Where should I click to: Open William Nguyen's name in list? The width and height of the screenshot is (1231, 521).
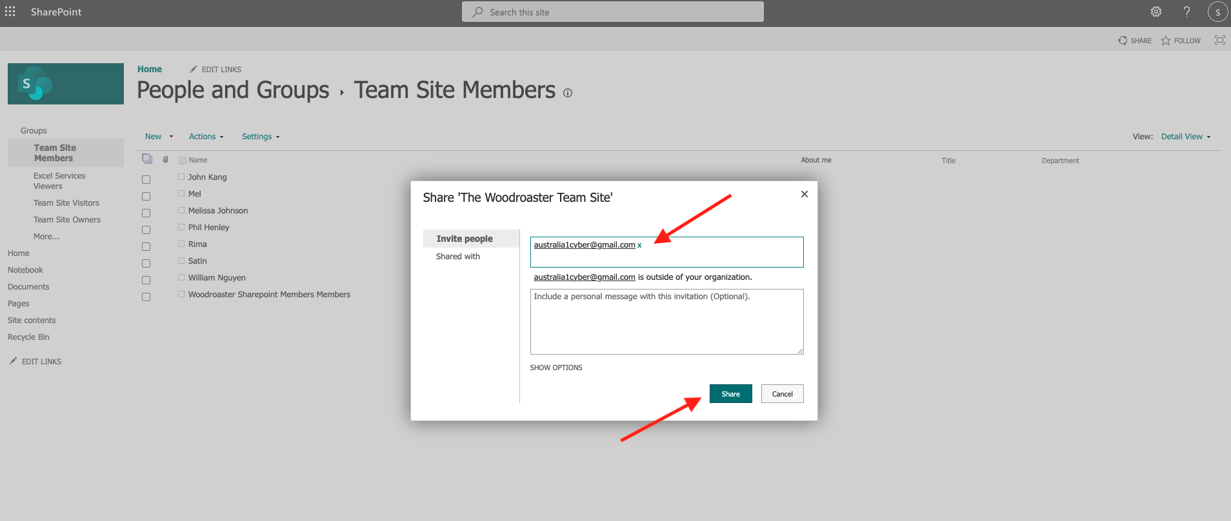click(x=217, y=278)
